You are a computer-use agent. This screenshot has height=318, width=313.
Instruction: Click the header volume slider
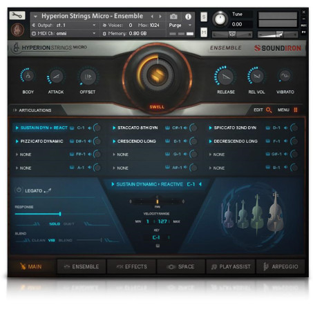pyautogui.click(x=278, y=34)
